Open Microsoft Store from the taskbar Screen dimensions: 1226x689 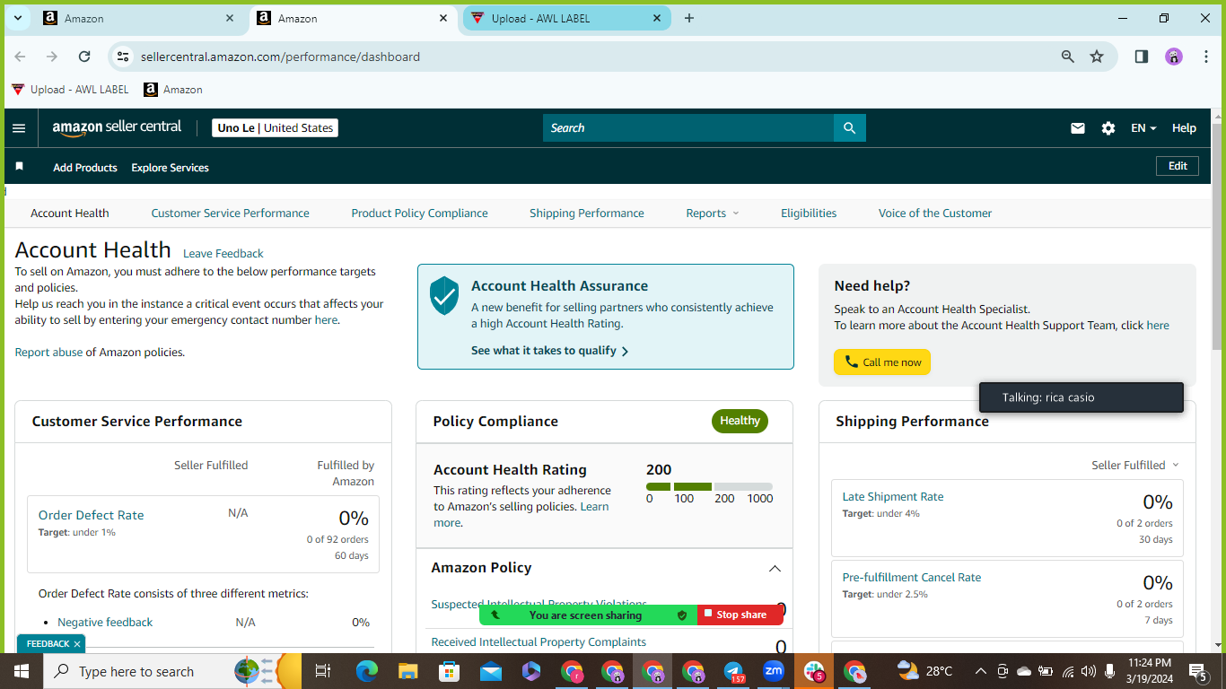point(449,671)
